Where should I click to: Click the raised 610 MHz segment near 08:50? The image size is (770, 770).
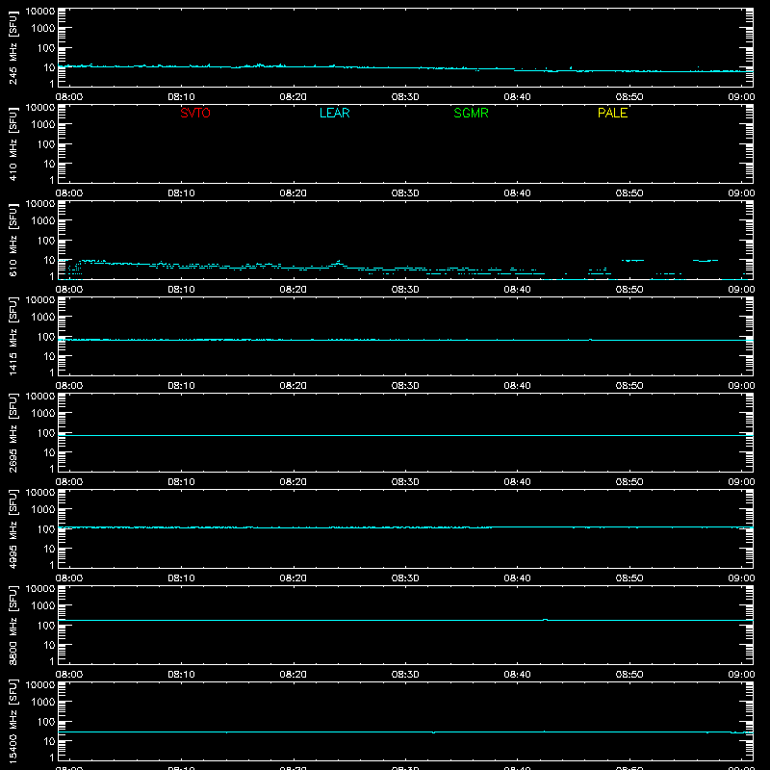pos(632,260)
